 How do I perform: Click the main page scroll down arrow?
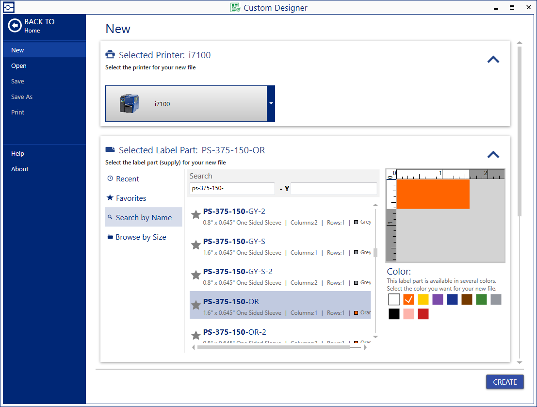point(519,362)
